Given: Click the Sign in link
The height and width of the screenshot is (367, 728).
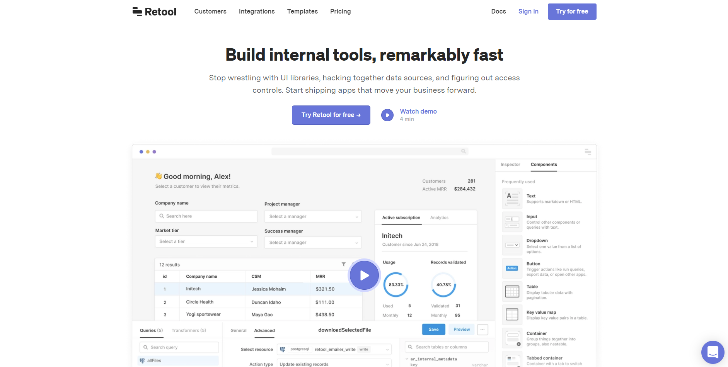Looking at the screenshot, I should 528,12.
